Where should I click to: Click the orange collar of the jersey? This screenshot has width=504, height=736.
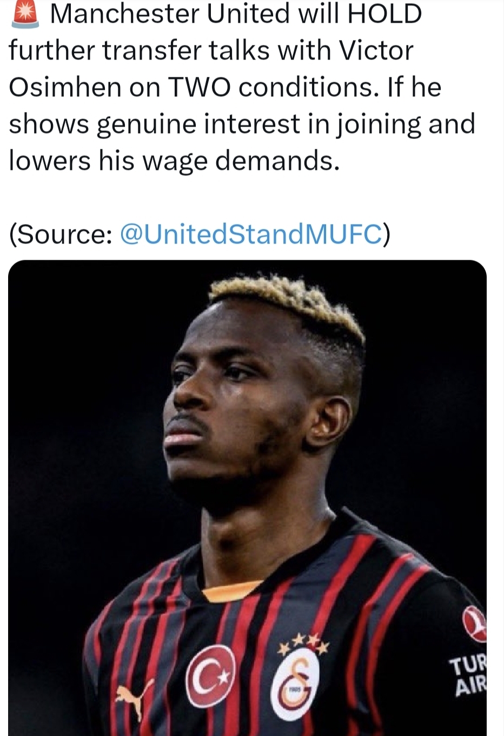point(231,592)
